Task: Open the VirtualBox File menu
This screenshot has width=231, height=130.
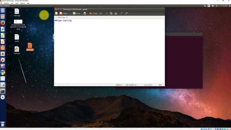Action: click(x=1, y=3)
